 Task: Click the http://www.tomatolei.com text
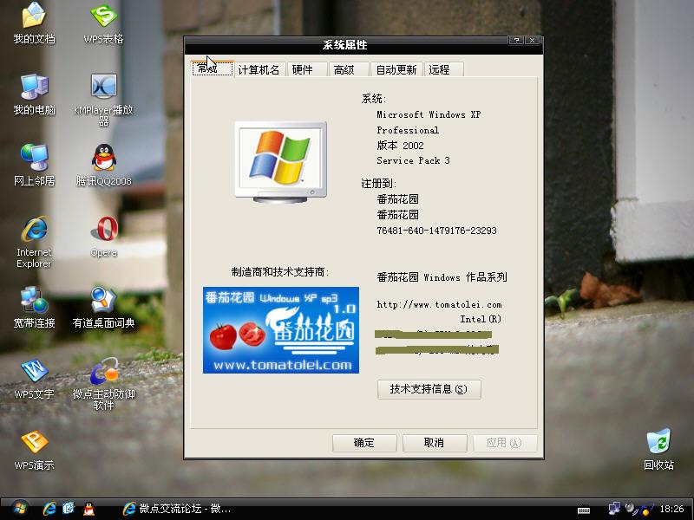coord(439,304)
